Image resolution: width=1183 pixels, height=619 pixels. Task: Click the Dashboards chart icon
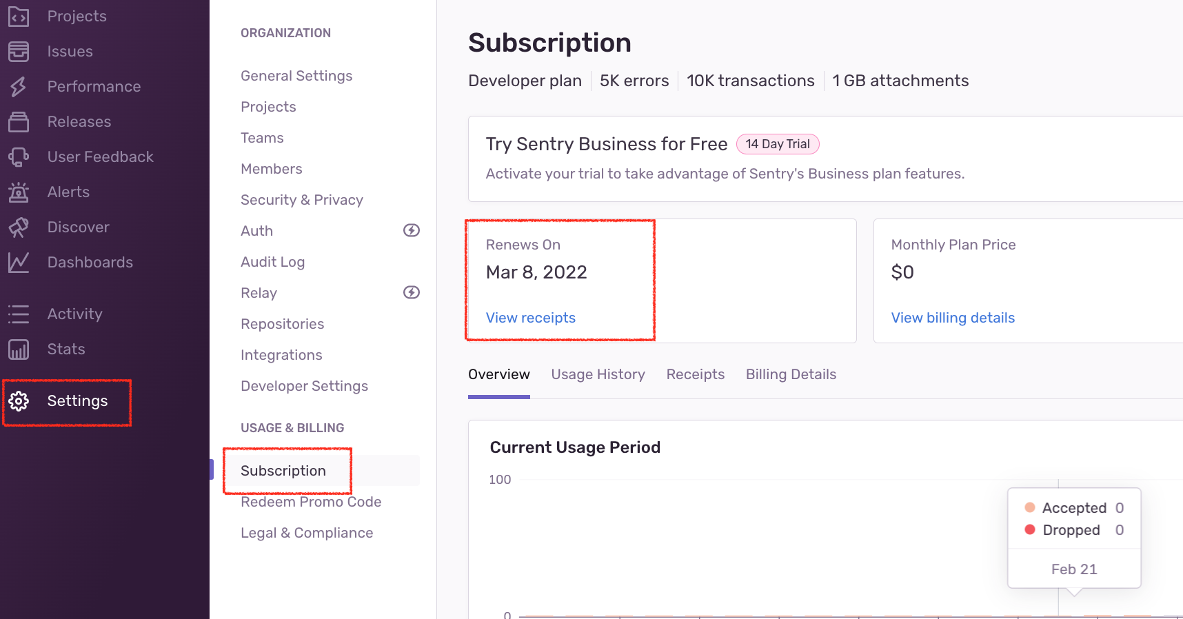19,263
